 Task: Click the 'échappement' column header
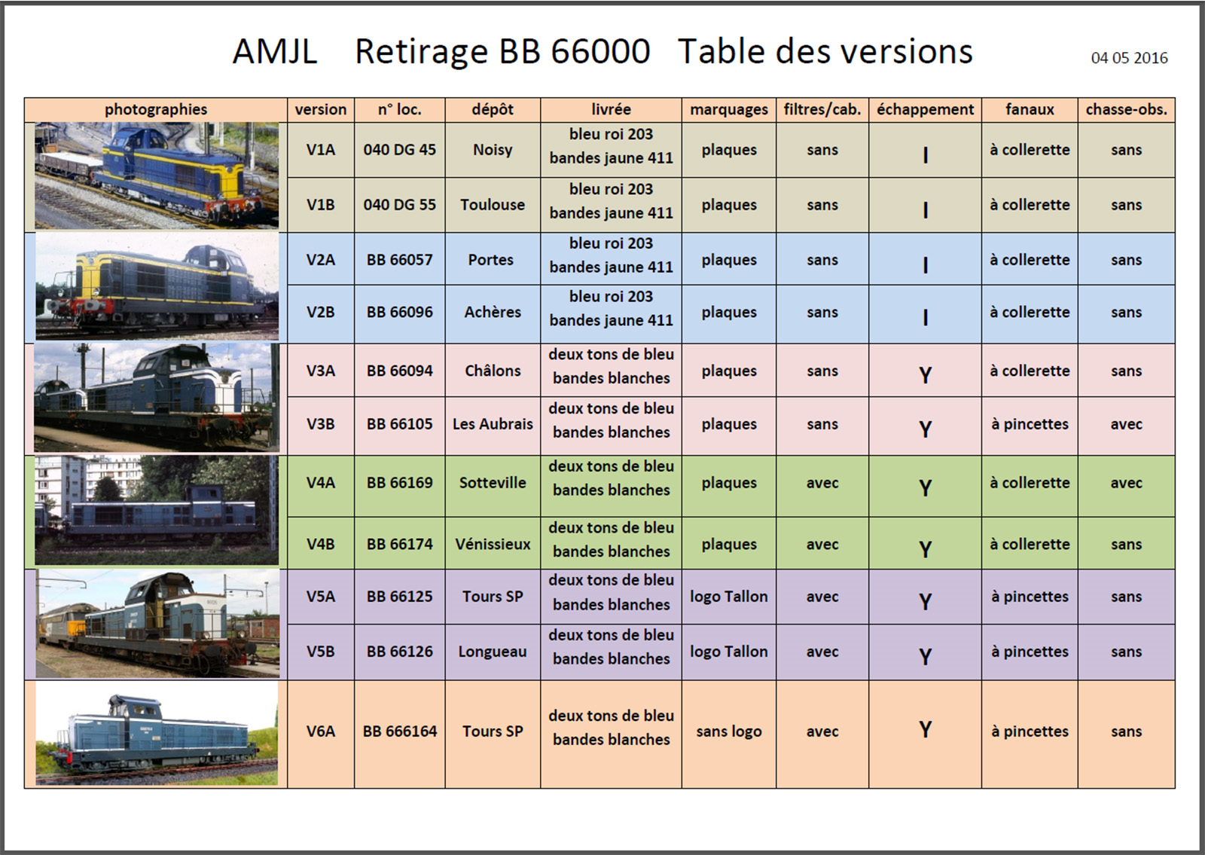click(x=925, y=109)
